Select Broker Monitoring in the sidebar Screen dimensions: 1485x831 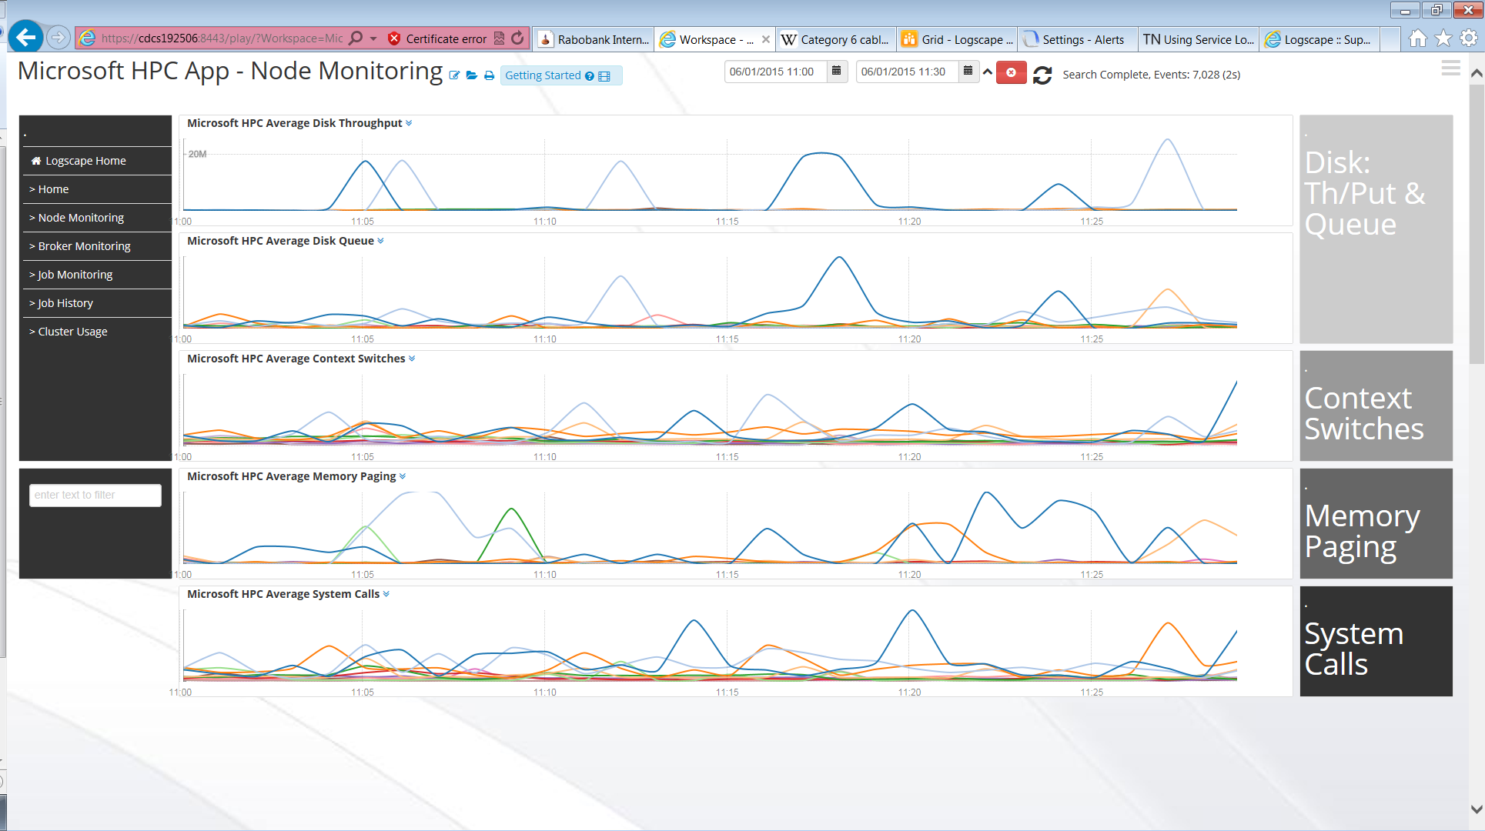tap(85, 246)
